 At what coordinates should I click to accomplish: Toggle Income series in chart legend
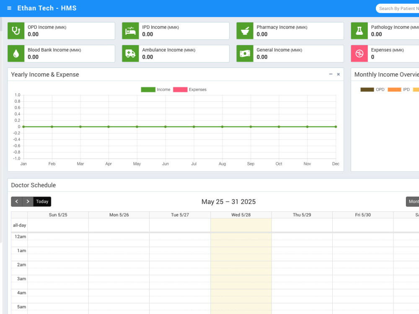[x=155, y=90]
